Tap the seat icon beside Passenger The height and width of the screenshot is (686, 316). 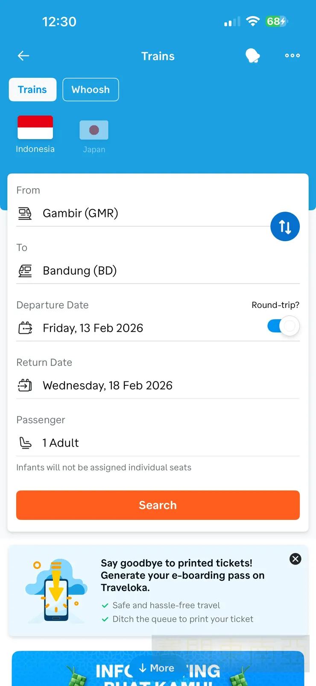(25, 443)
